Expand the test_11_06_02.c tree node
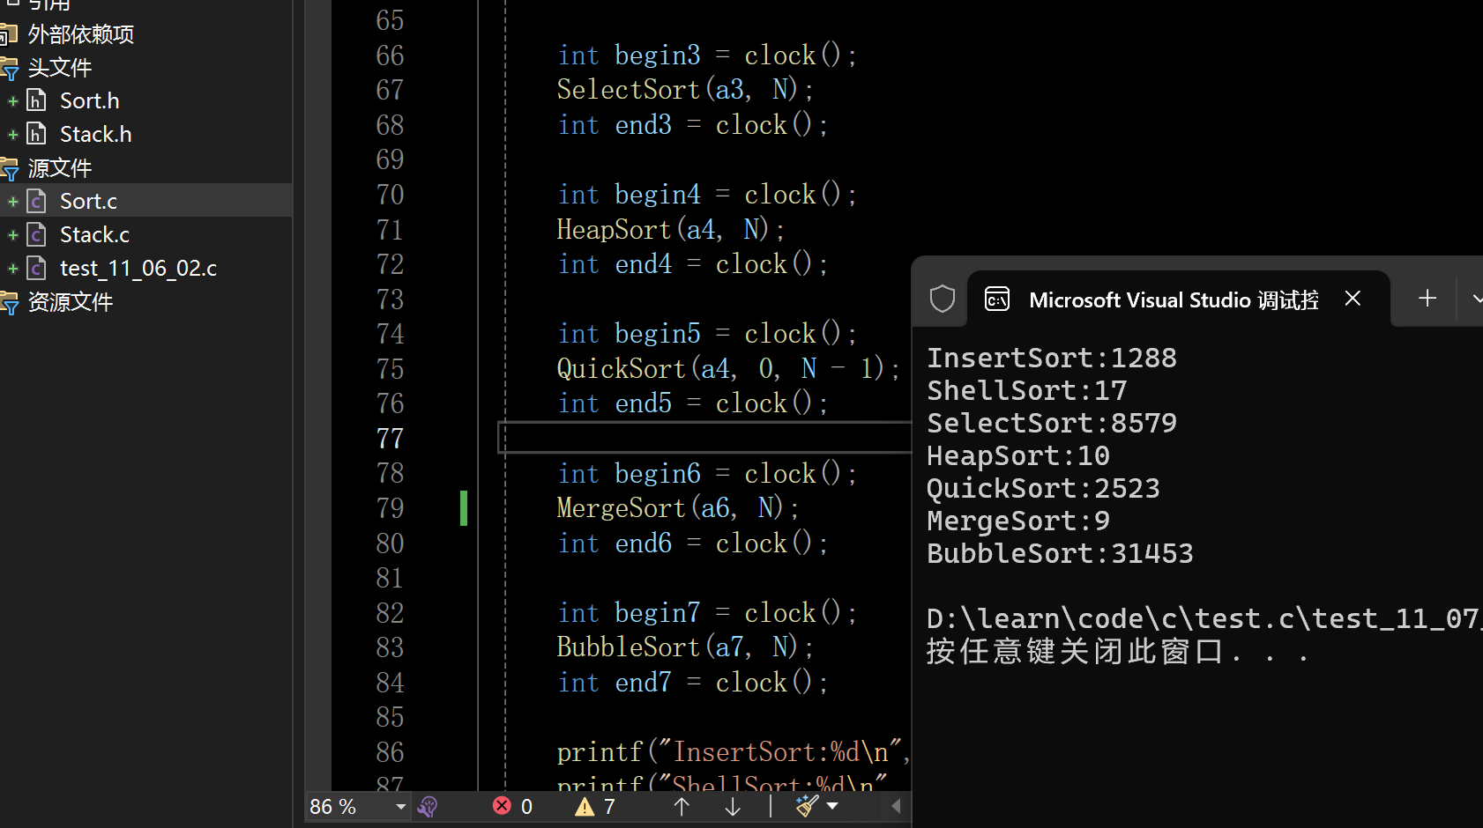The image size is (1483, 828). pos(13,269)
